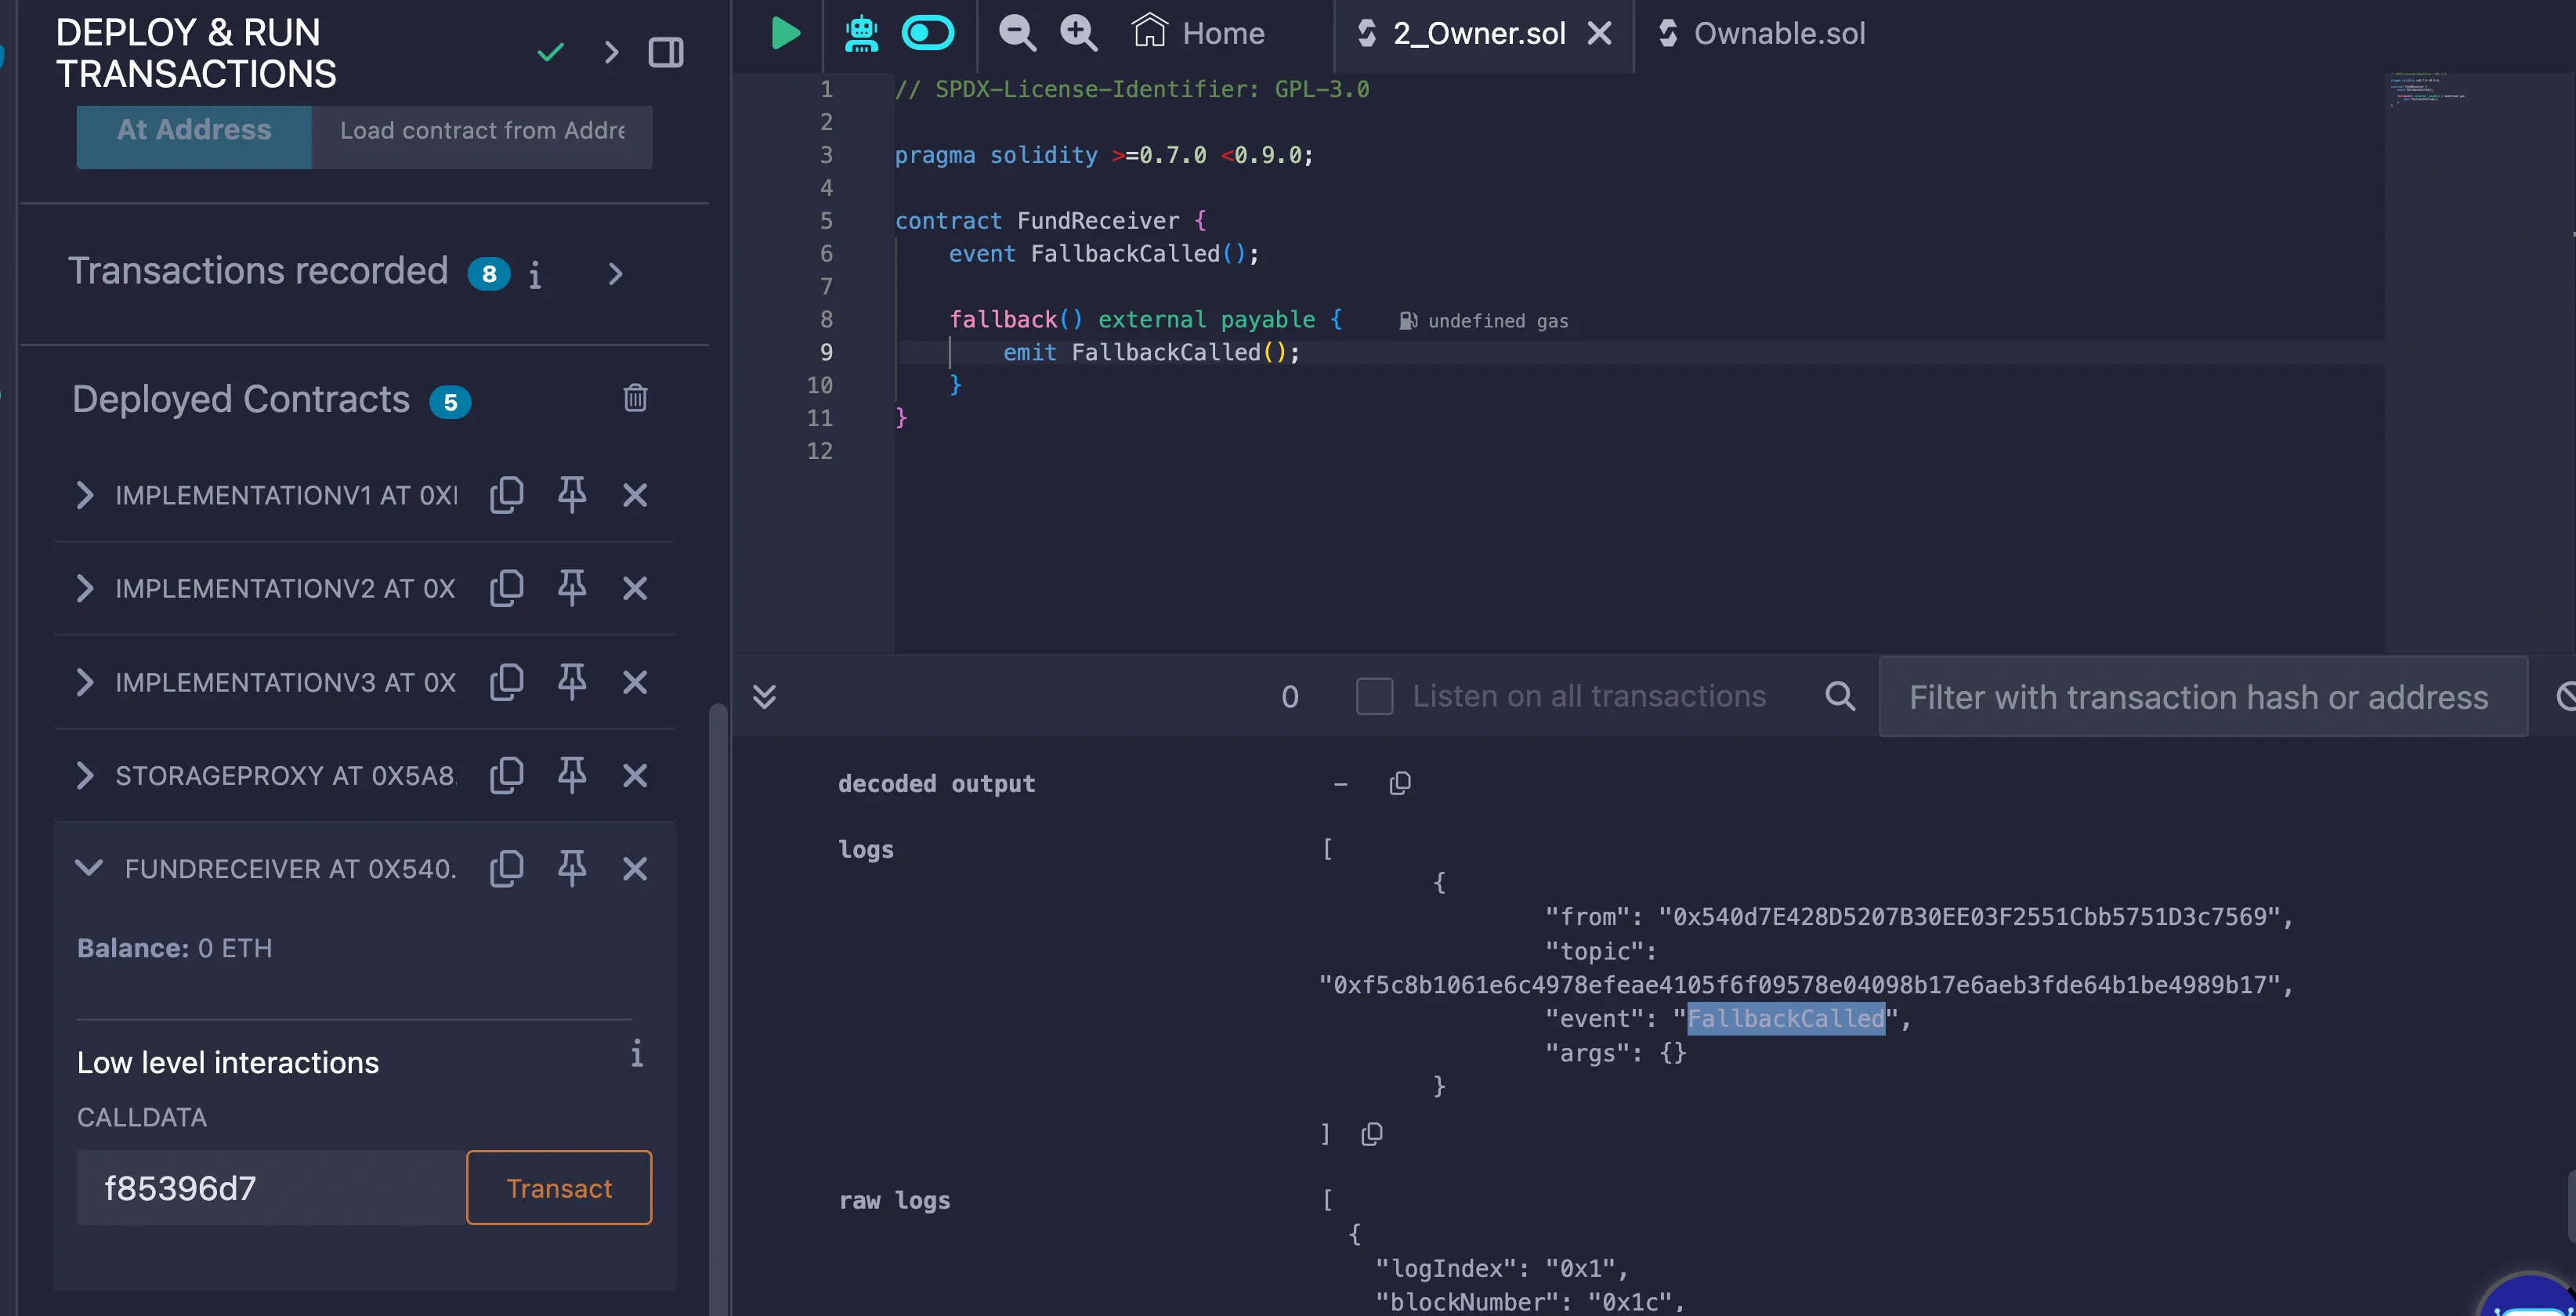Click the zoom out magnifier icon
The height and width of the screenshot is (1316, 2576).
coord(1017,33)
